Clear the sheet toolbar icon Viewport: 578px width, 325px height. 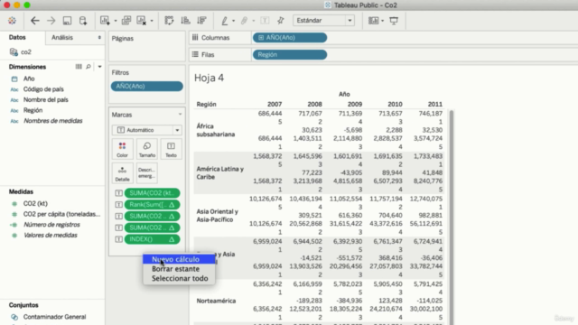[x=142, y=21]
